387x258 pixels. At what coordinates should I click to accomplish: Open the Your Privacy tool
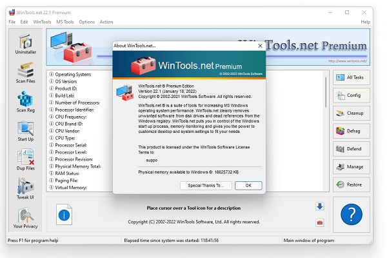pos(25,218)
